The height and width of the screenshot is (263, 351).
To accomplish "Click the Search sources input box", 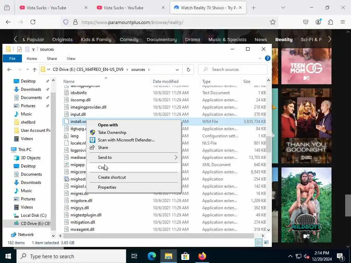I will tap(233, 70).
